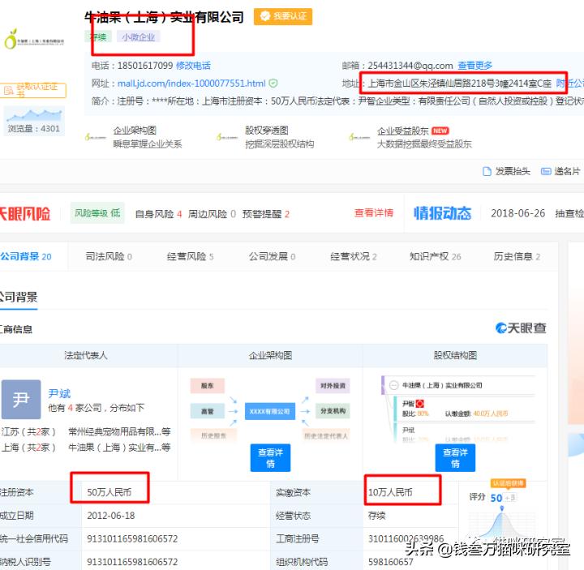
Task: Click the 浏览量 traffic chart thumbnail
Action: click(x=34, y=121)
